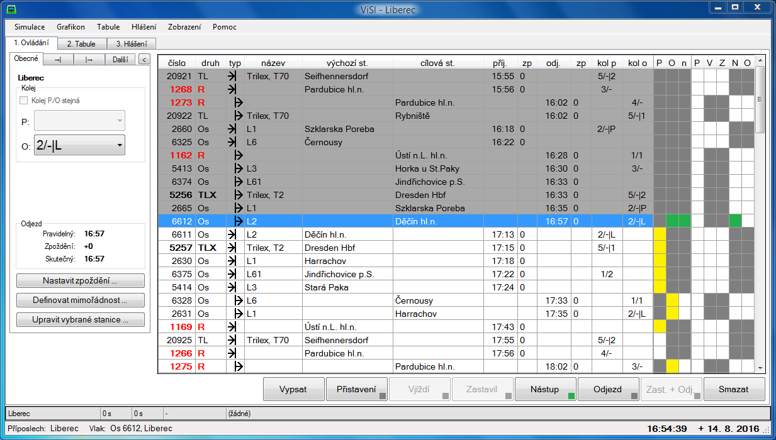The image size is (776, 440).
Task: Open the Pomoc menu
Action: [x=225, y=27]
